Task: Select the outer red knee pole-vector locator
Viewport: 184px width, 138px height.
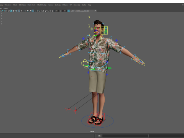Action: 68,109
